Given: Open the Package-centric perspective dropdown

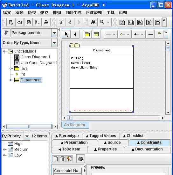Looking at the screenshot, I should click(x=54, y=33).
